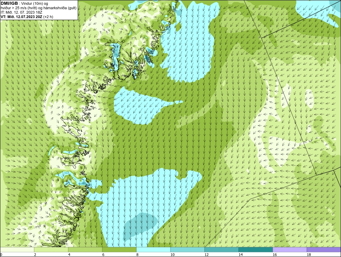Viewport: 341px width, 257px height.
Task: Click the 0–2 m/s palest legend swatch
Action: [17, 249]
